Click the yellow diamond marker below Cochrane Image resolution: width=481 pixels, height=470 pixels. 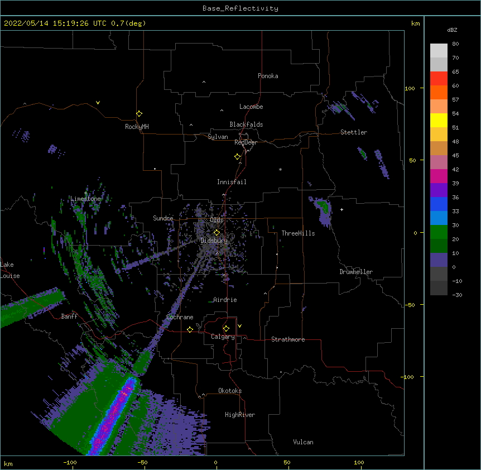[x=190, y=329]
